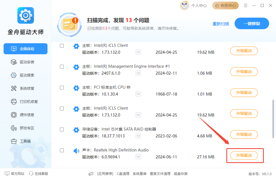The width and height of the screenshot is (276, 179).
Task: Click the size 4.68 MB
Action: (x=205, y=136)
